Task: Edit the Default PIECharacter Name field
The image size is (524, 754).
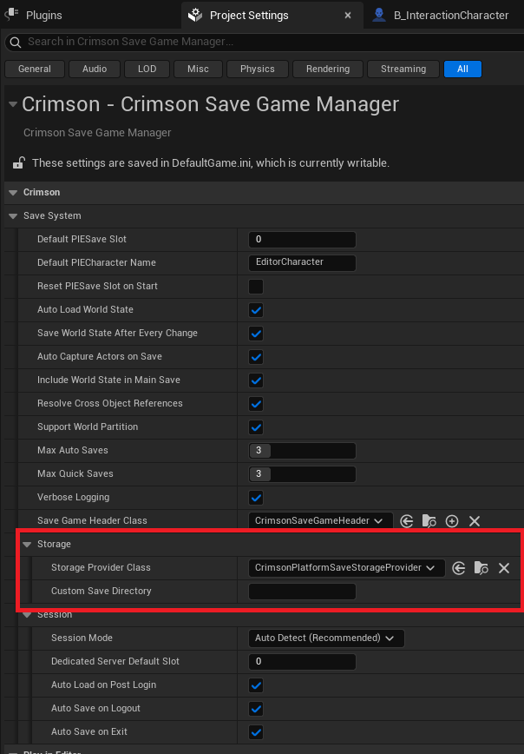Action: click(302, 262)
